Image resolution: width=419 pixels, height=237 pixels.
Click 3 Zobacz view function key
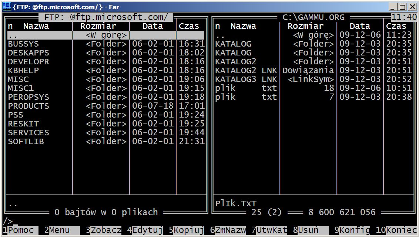[x=104, y=230]
